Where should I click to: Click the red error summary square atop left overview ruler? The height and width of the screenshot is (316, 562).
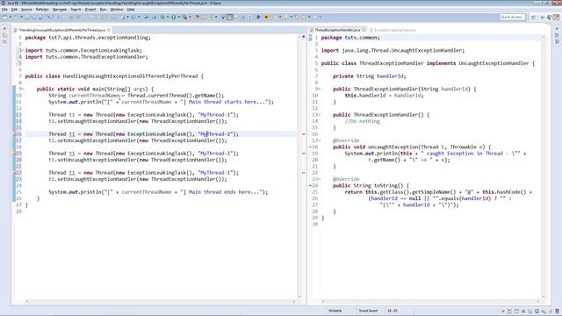[303, 37]
